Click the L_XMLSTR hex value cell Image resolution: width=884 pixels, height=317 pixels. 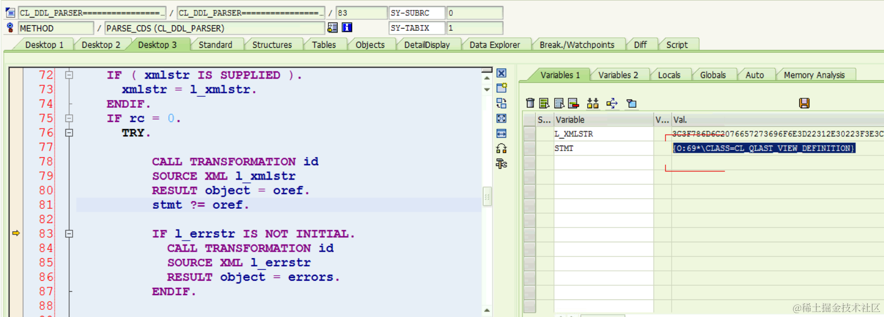click(777, 134)
